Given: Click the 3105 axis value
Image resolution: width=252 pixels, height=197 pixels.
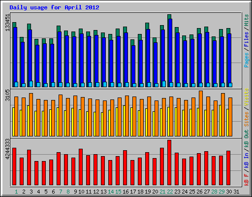Looking at the screenshot, I should pos(7,95).
